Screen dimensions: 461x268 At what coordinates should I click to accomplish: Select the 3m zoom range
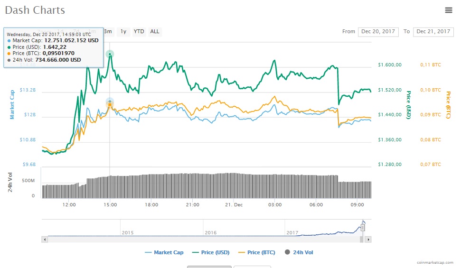pos(108,31)
